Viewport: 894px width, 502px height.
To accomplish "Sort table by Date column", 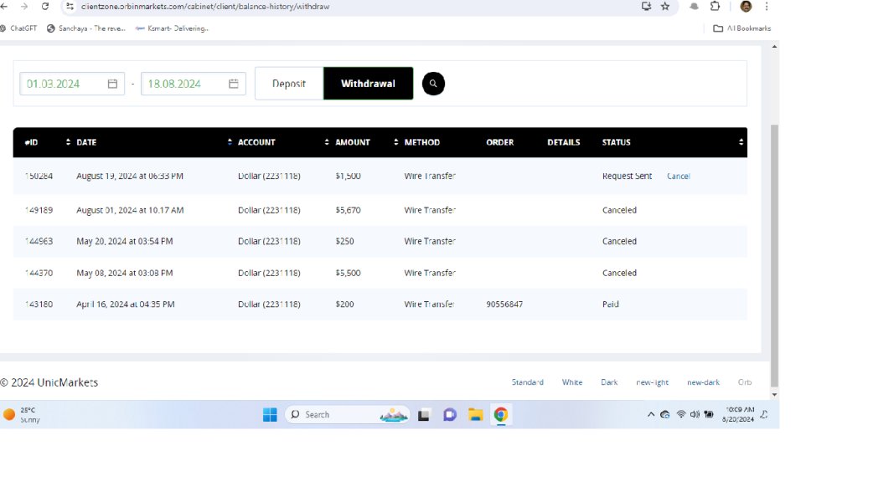I will (86, 142).
